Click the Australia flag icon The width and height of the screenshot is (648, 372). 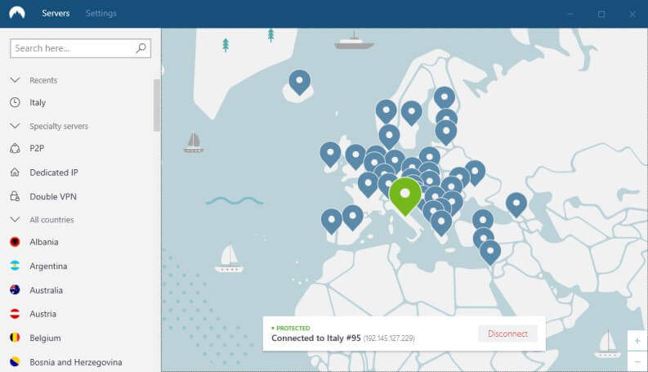click(15, 289)
